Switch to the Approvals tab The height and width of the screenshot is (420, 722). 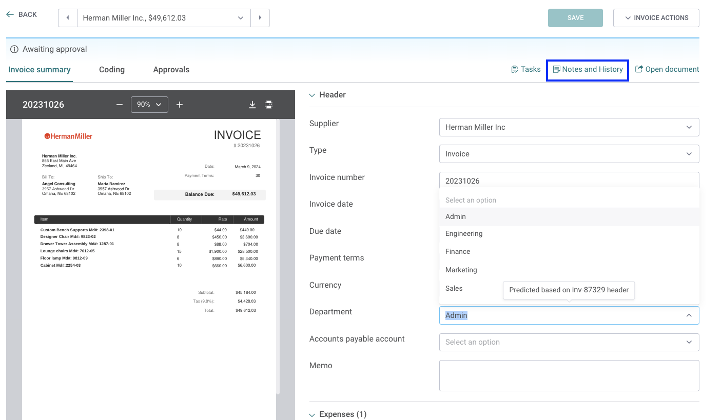pos(171,69)
